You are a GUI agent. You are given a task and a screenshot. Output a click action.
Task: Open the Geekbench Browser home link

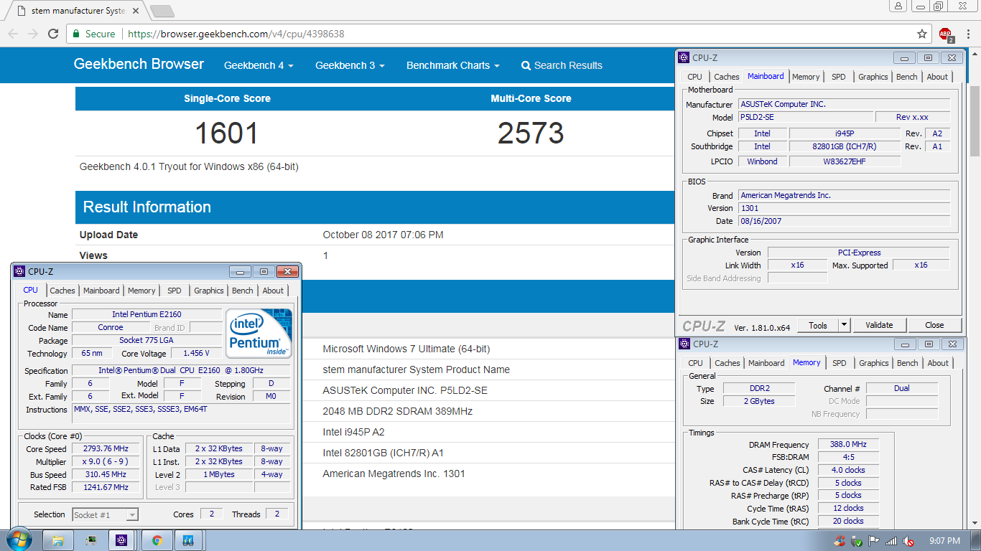(x=139, y=64)
